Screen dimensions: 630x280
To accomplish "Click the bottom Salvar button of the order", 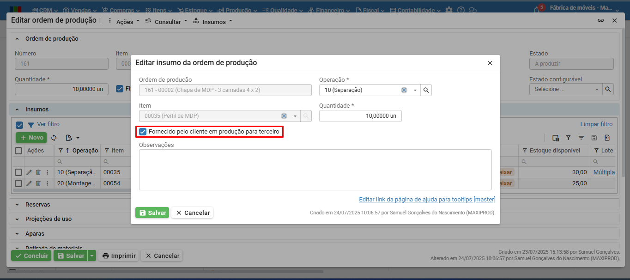I will coord(70,256).
